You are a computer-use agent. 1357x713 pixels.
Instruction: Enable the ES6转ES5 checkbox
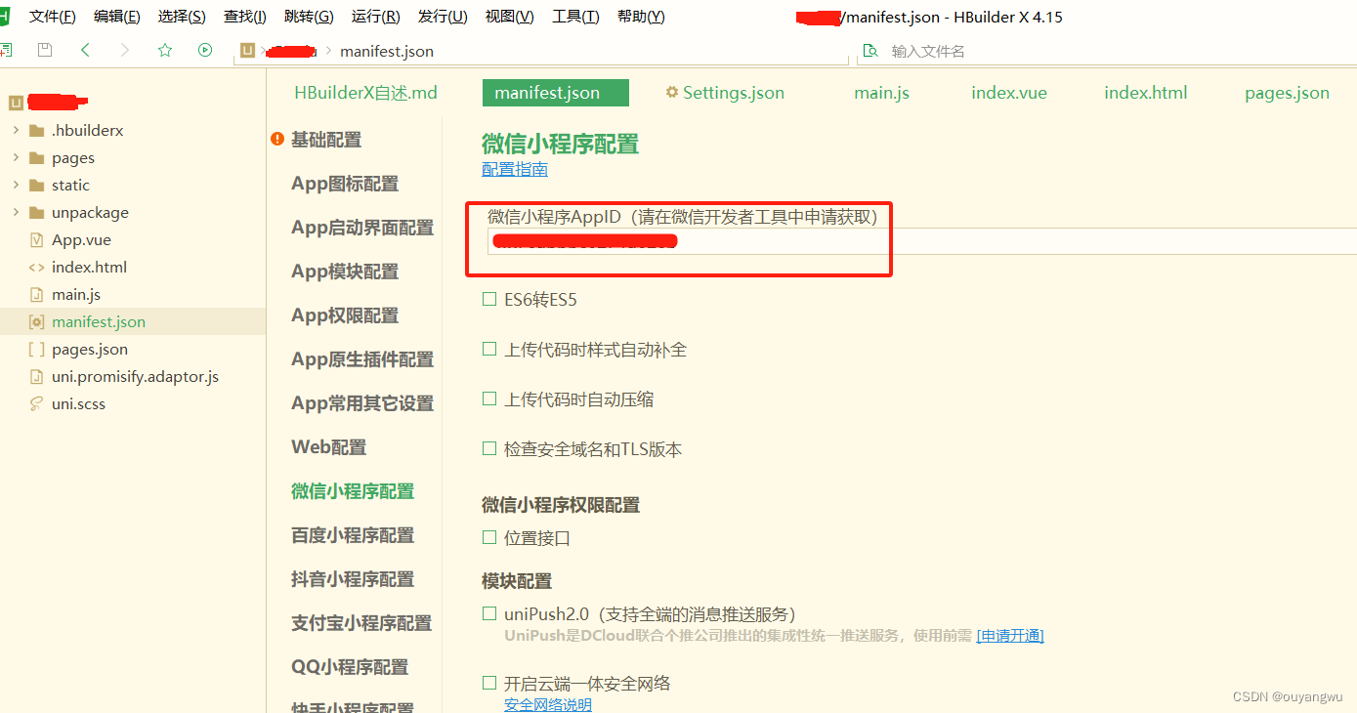[489, 300]
